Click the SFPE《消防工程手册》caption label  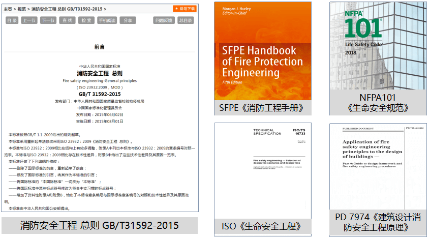[261, 108]
